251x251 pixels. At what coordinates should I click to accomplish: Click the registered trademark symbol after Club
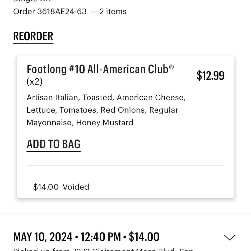tap(171, 67)
